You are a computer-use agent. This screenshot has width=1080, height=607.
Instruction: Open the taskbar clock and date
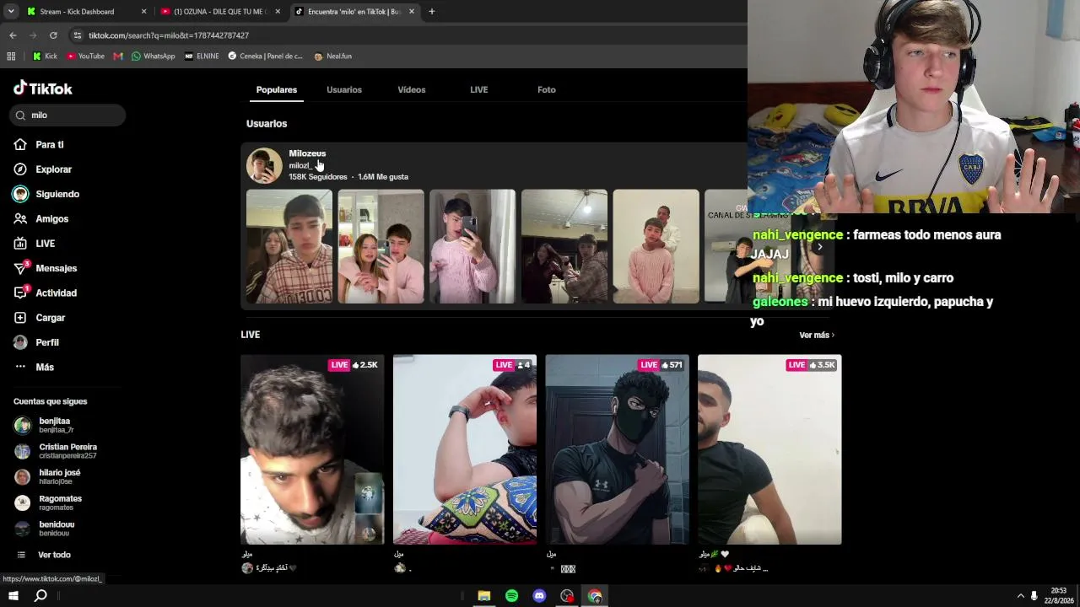click(x=1060, y=596)
